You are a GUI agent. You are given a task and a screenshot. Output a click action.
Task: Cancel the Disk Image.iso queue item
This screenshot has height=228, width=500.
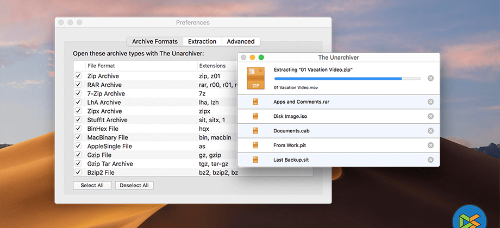pyautogui.click(x=430, y=116)
